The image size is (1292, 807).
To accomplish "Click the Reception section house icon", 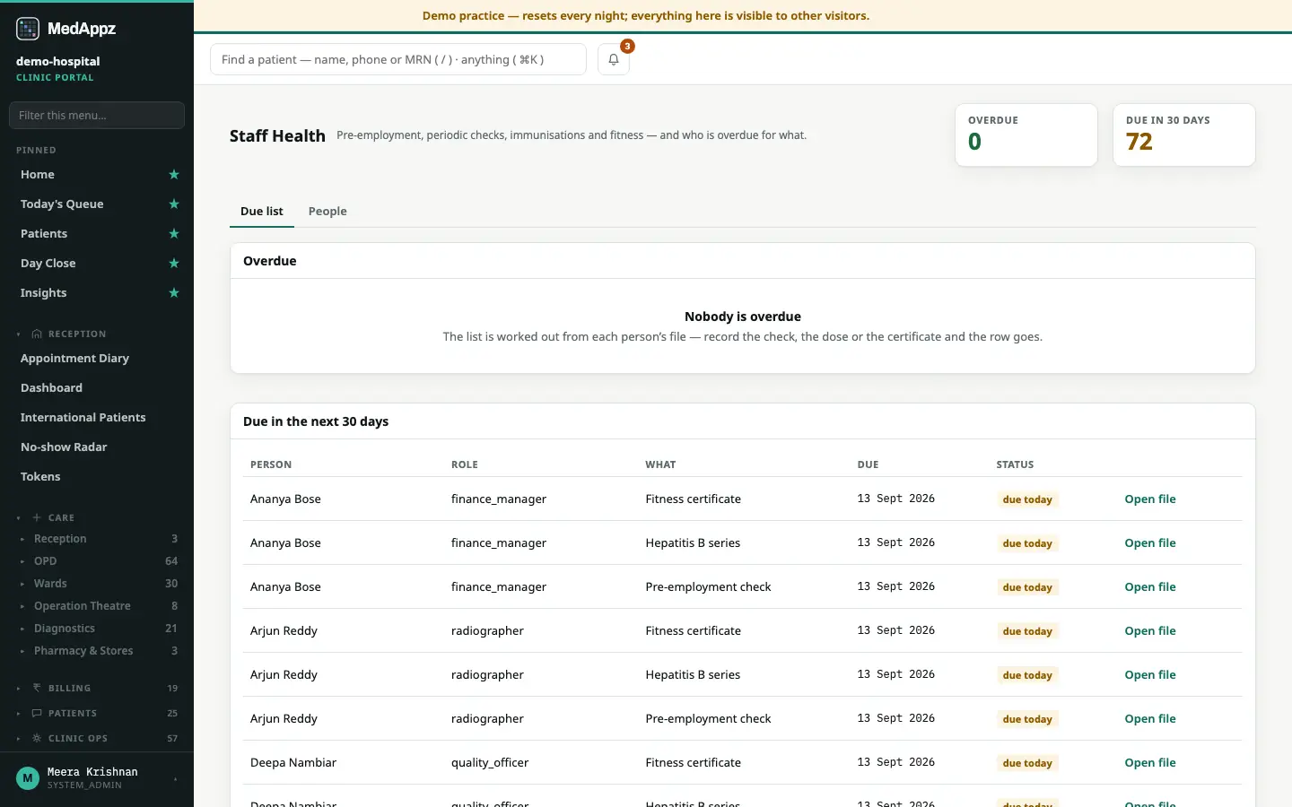I will [x=37, y=334].
